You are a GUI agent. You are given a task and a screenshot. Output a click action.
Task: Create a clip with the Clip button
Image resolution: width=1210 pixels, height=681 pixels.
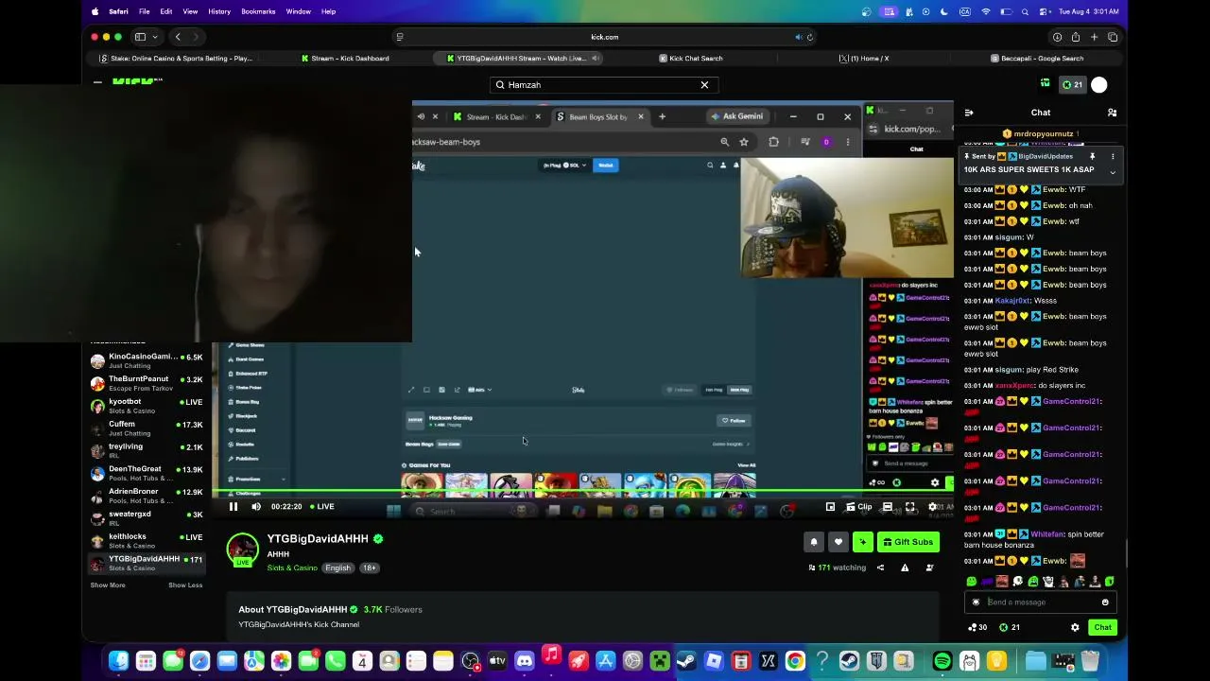pos(859,507)
